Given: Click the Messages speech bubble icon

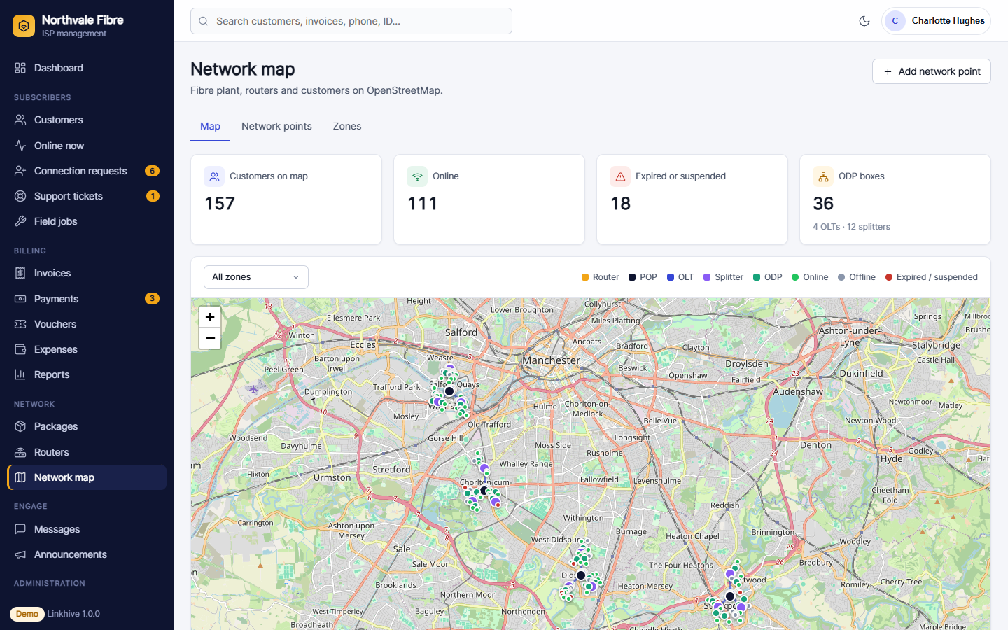Looking at the screenshot, I should click(x=20, y=529).
